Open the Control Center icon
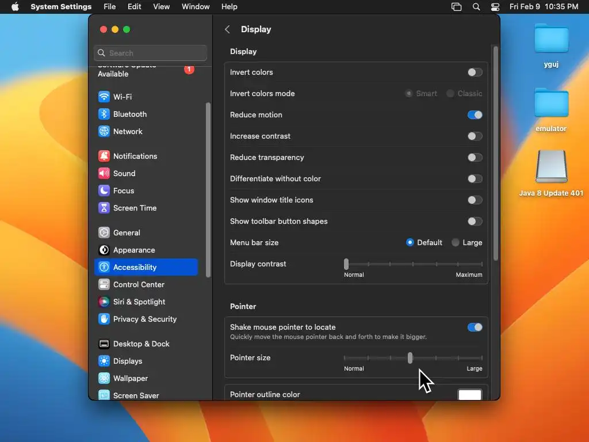This screenshot has width=589, height=442. (104, 284)
